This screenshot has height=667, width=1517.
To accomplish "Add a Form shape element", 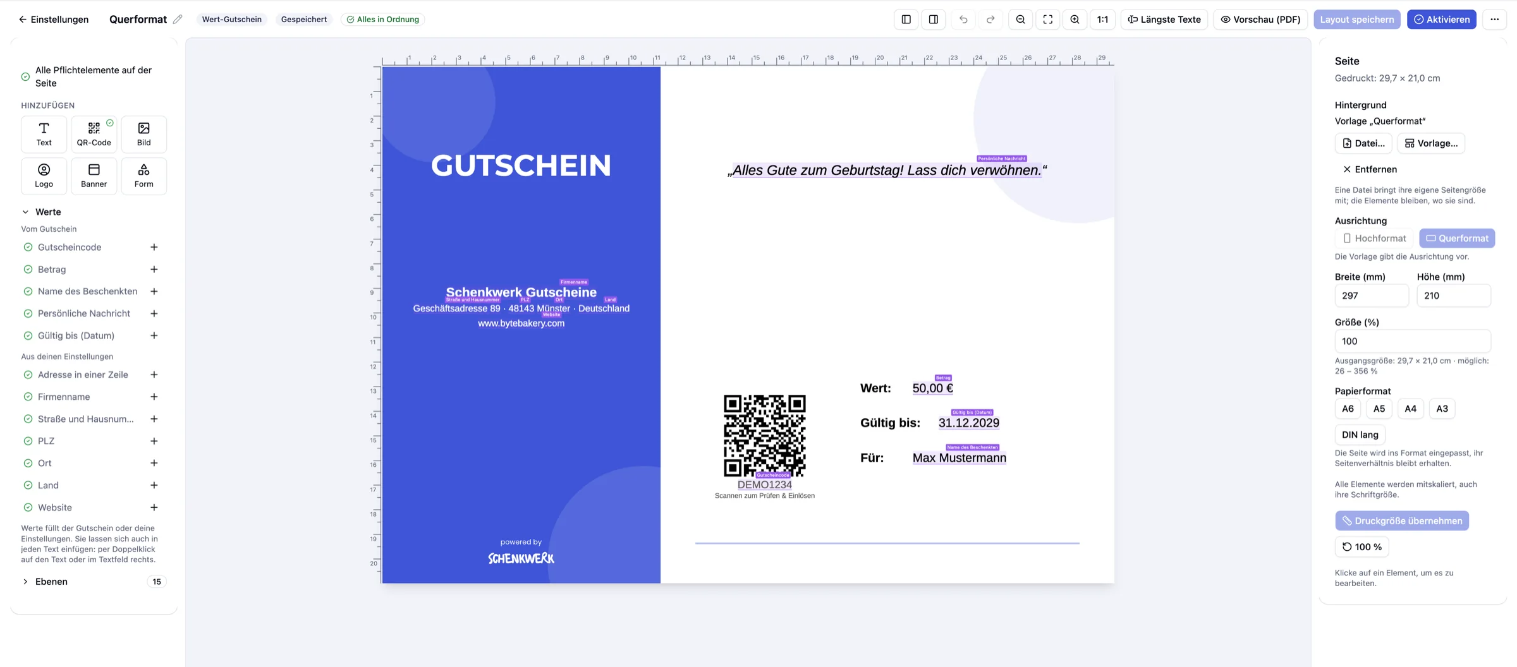I will (143, 176).
